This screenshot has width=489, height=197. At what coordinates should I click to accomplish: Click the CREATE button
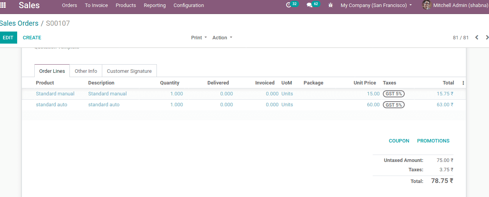(32, 38)
